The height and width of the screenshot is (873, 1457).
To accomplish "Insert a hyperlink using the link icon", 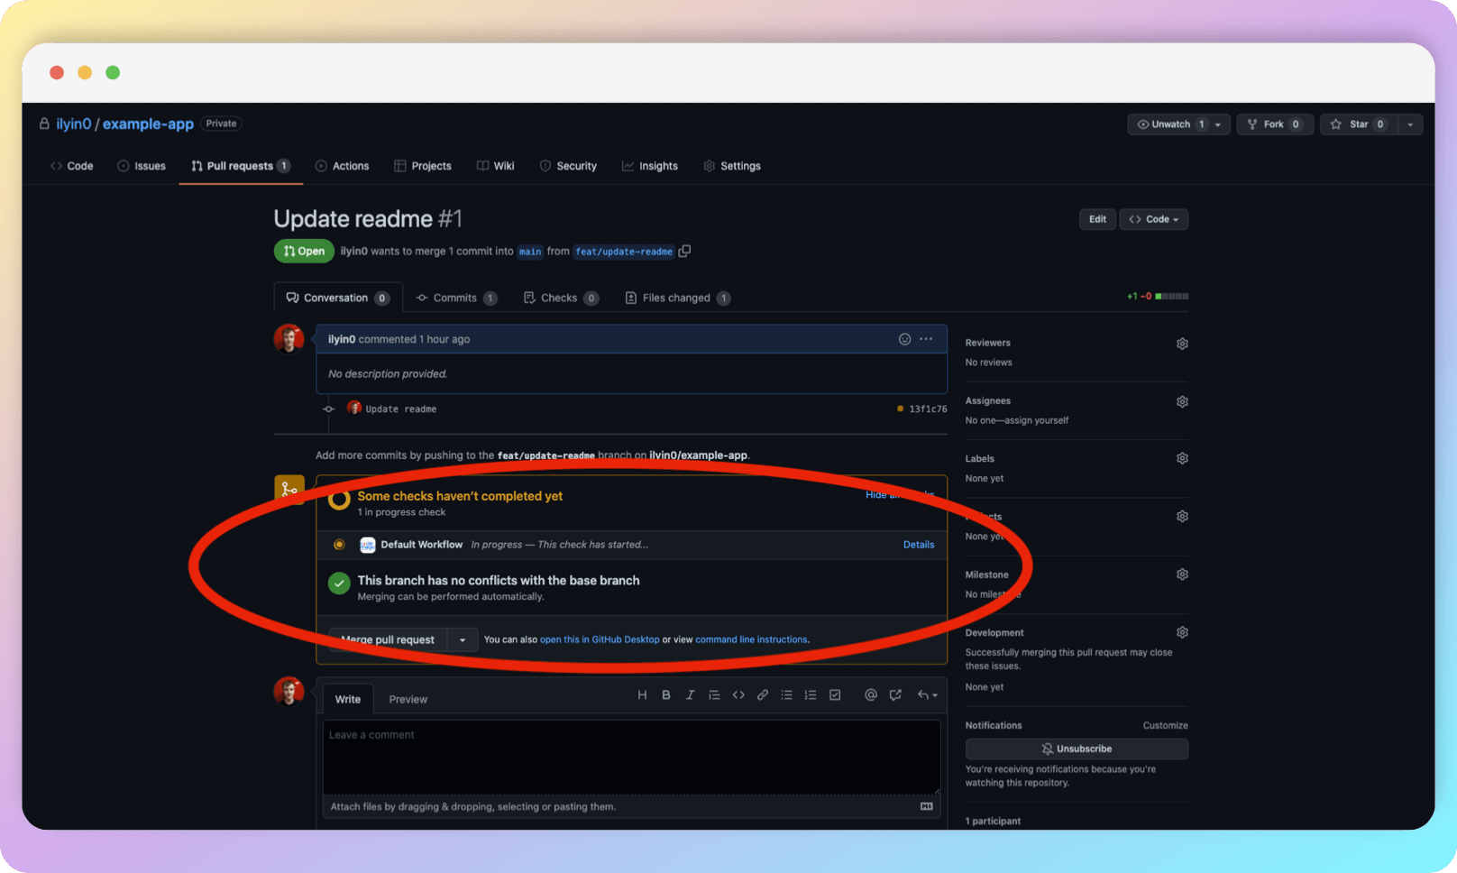I will click(762, 694).
